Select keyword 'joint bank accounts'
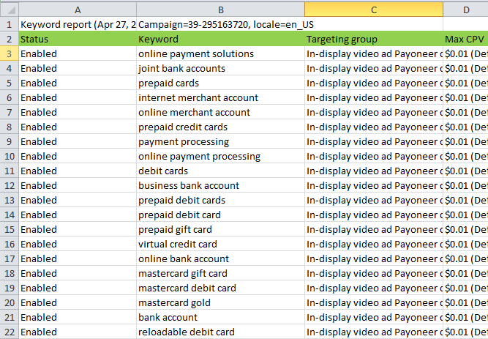Viewport: 488px width, 339px height. pos(220,68)
